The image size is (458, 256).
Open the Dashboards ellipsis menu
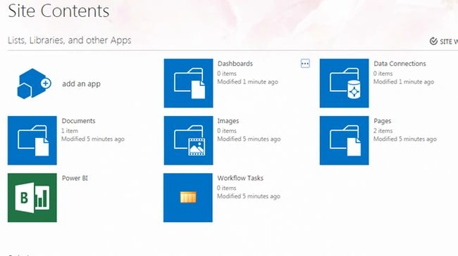(305, 63)
